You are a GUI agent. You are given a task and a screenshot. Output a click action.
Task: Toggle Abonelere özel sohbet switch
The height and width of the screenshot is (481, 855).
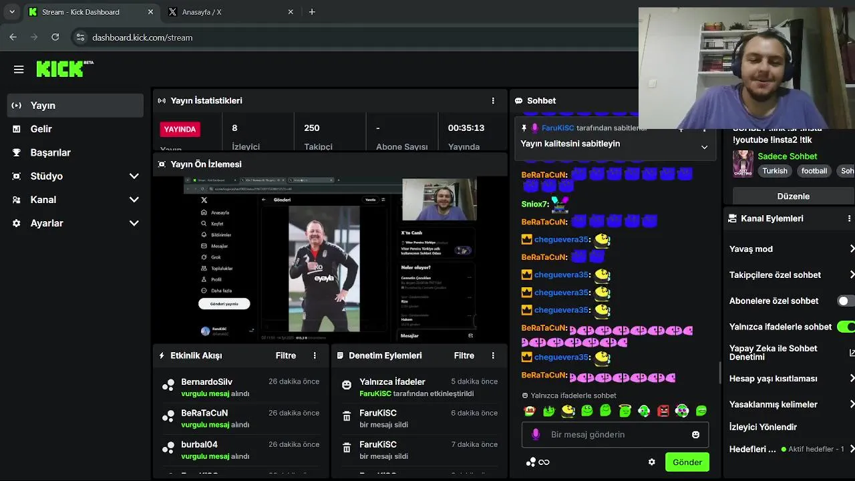pos(846,301)
